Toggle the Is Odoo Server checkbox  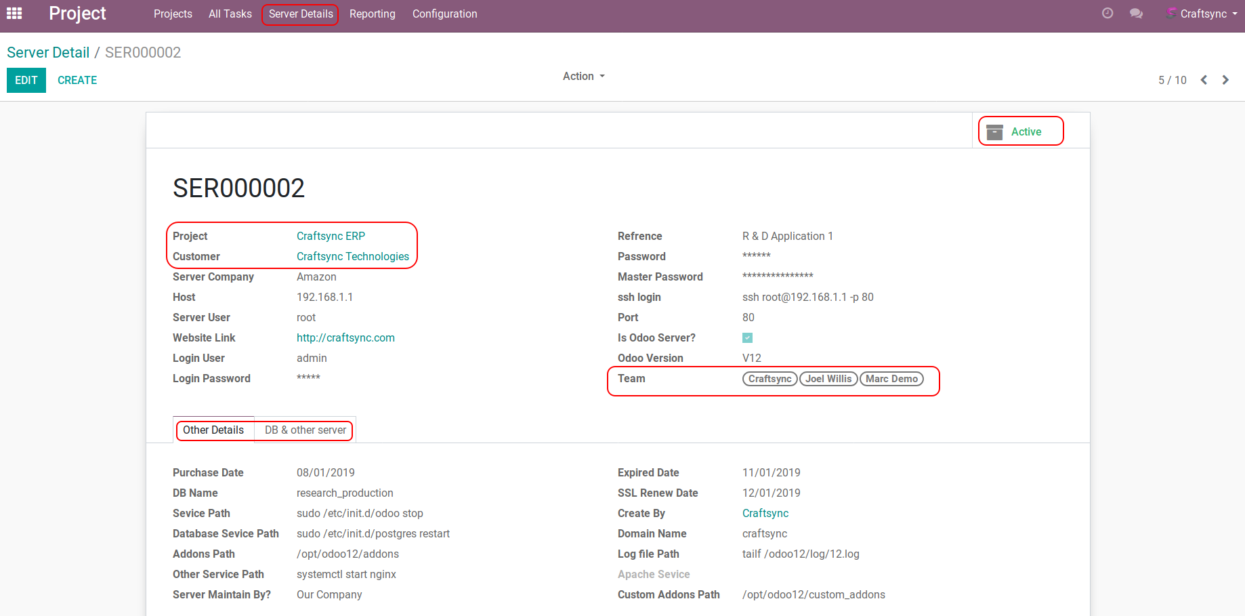pos(747,338)
